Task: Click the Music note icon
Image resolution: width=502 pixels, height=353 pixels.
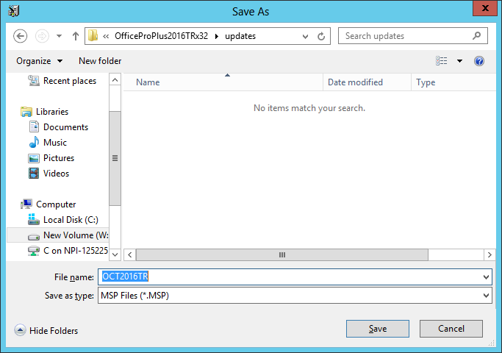Action: (34, 142)
